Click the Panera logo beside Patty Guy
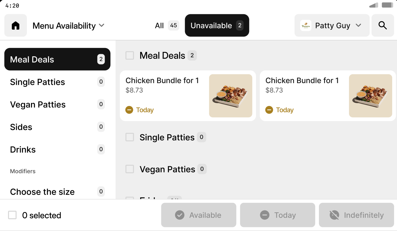 click(306, 25)
